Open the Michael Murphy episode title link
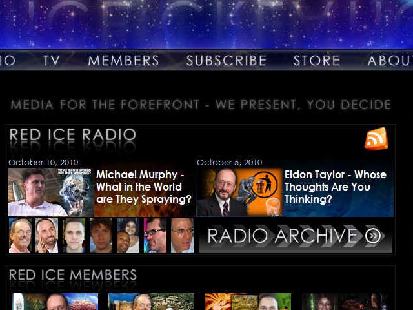 click(144, 187)
